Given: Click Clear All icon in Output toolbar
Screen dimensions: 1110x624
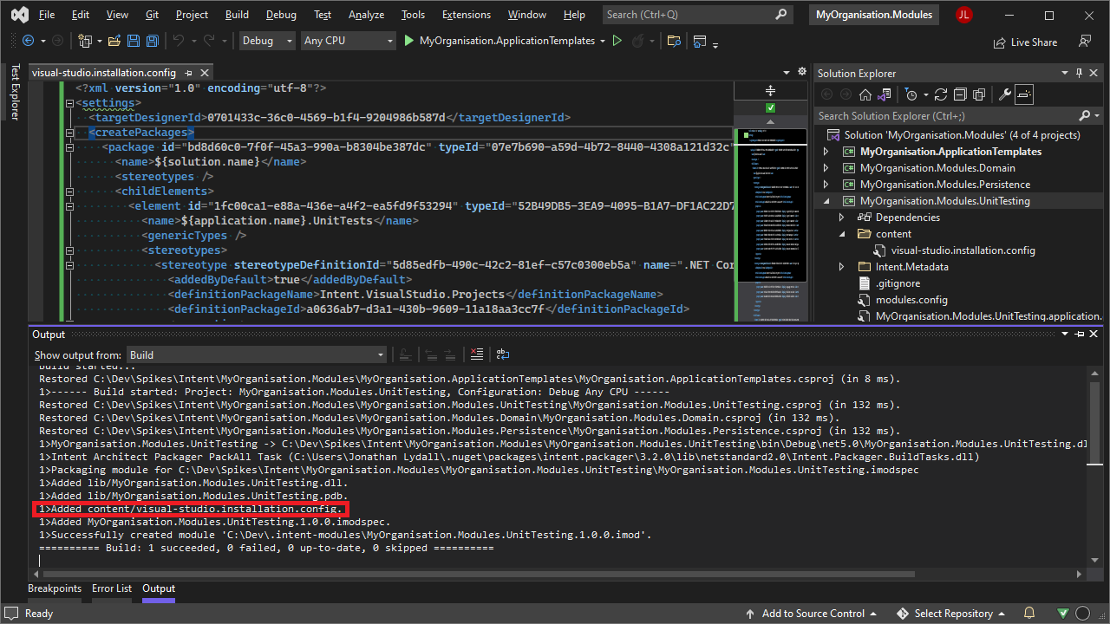Looking at the screenshot, I should point(476,354).
